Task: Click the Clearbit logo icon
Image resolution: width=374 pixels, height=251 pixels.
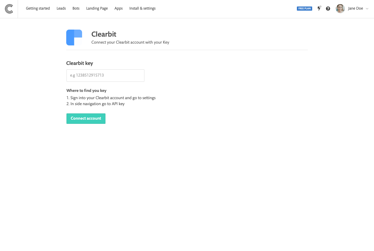Action: click(74, 38)
